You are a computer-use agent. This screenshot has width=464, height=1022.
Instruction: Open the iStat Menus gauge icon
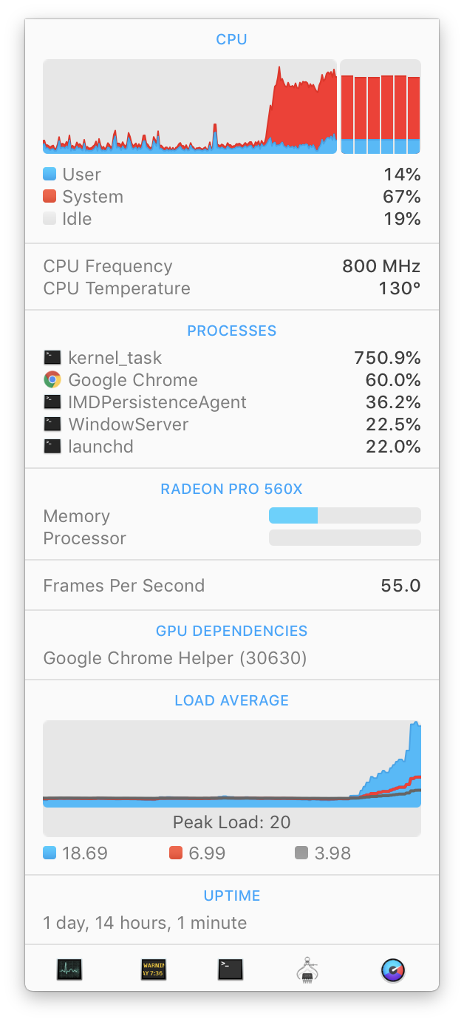(x=393, y=969)
